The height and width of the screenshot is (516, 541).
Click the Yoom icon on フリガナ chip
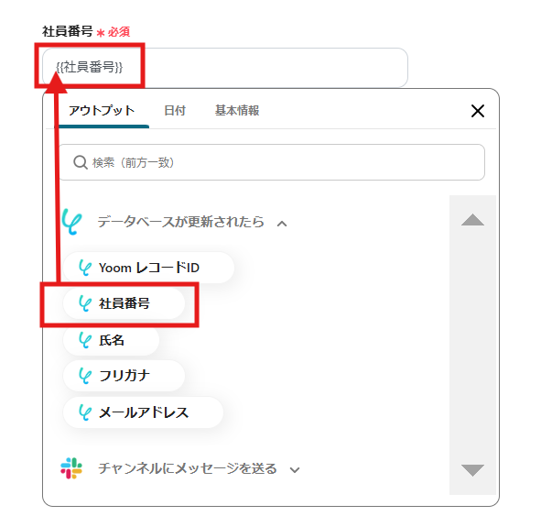pos(85,376)
